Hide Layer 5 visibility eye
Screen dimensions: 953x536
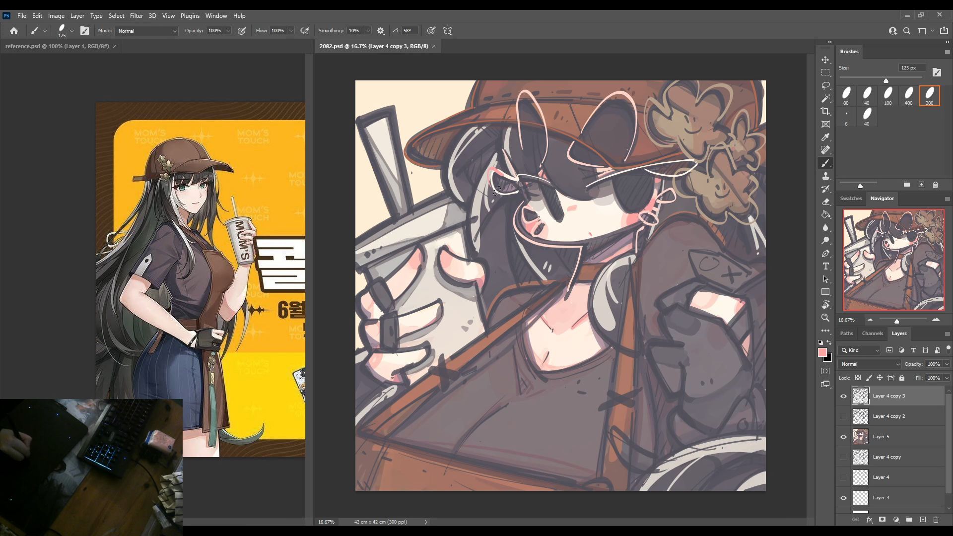[x=843, y=437]
